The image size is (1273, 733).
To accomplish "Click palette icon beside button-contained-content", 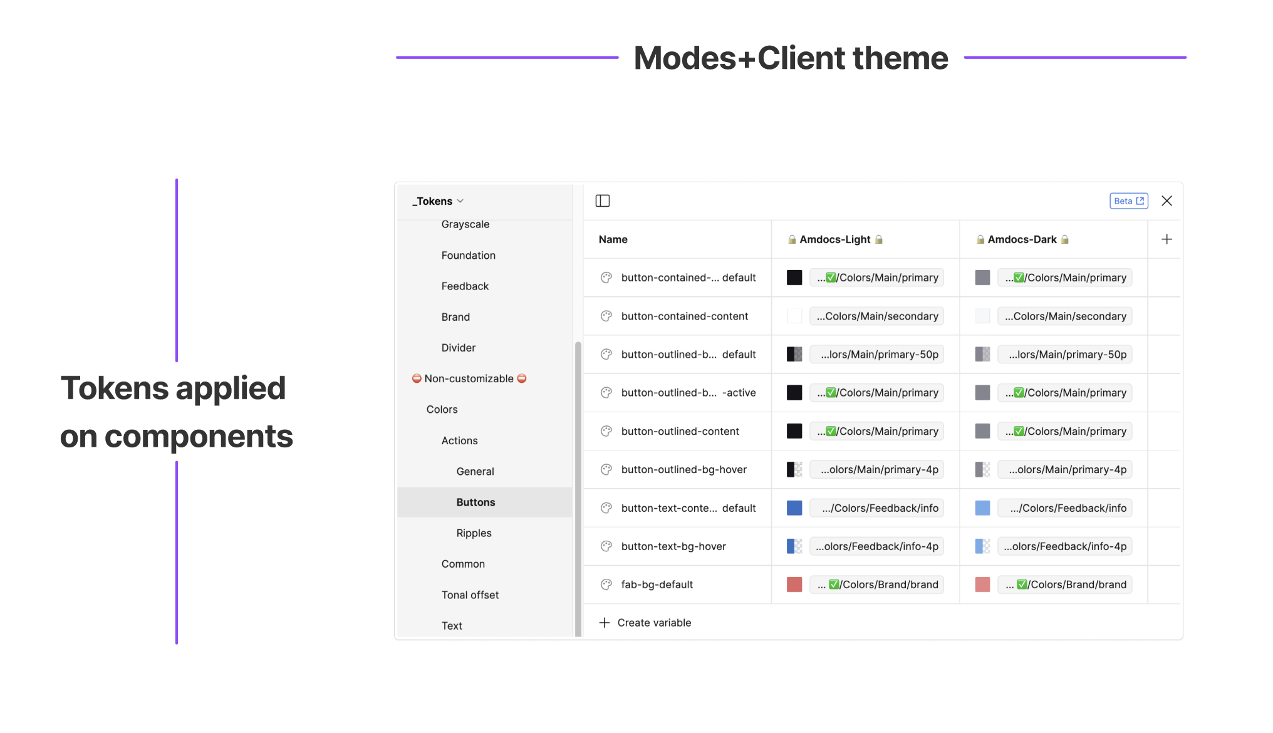I will tap(606, 316).
